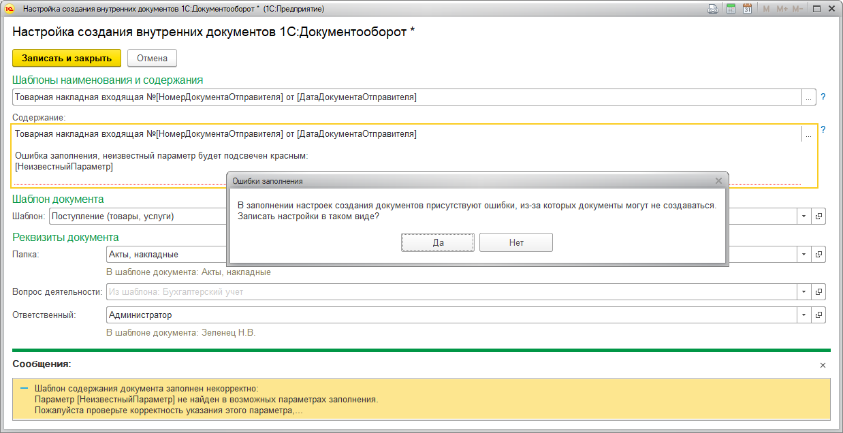This screenshot has width=843, height=433.
Task: Expand the Папка dropdown list
Action: coord(804,254)
